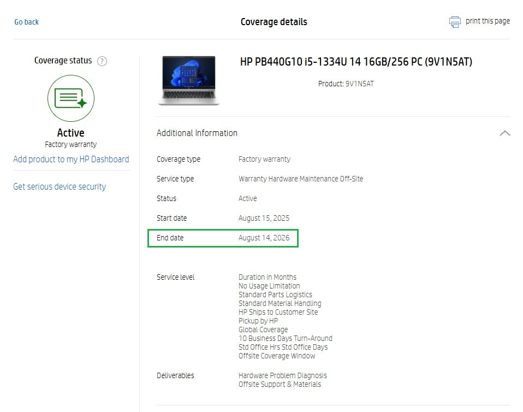Collapse the Additional Information section chevron

pos(505,133)
